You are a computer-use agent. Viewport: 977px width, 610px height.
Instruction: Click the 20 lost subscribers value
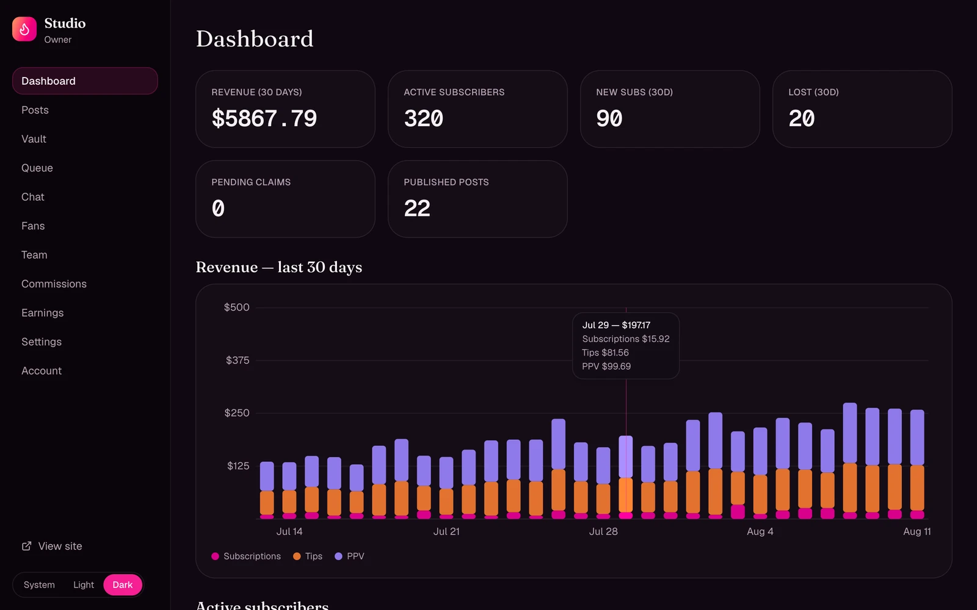click(802, 118)
